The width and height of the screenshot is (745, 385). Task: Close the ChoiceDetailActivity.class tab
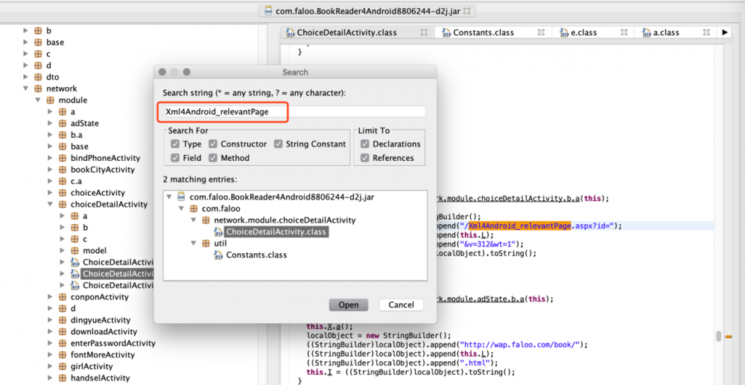coord(424,33)
